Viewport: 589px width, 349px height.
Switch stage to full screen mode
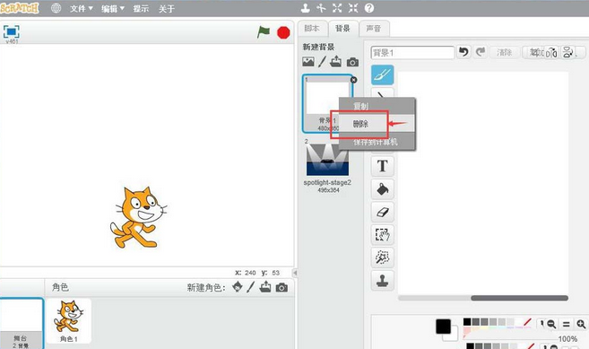pos(12,31)
